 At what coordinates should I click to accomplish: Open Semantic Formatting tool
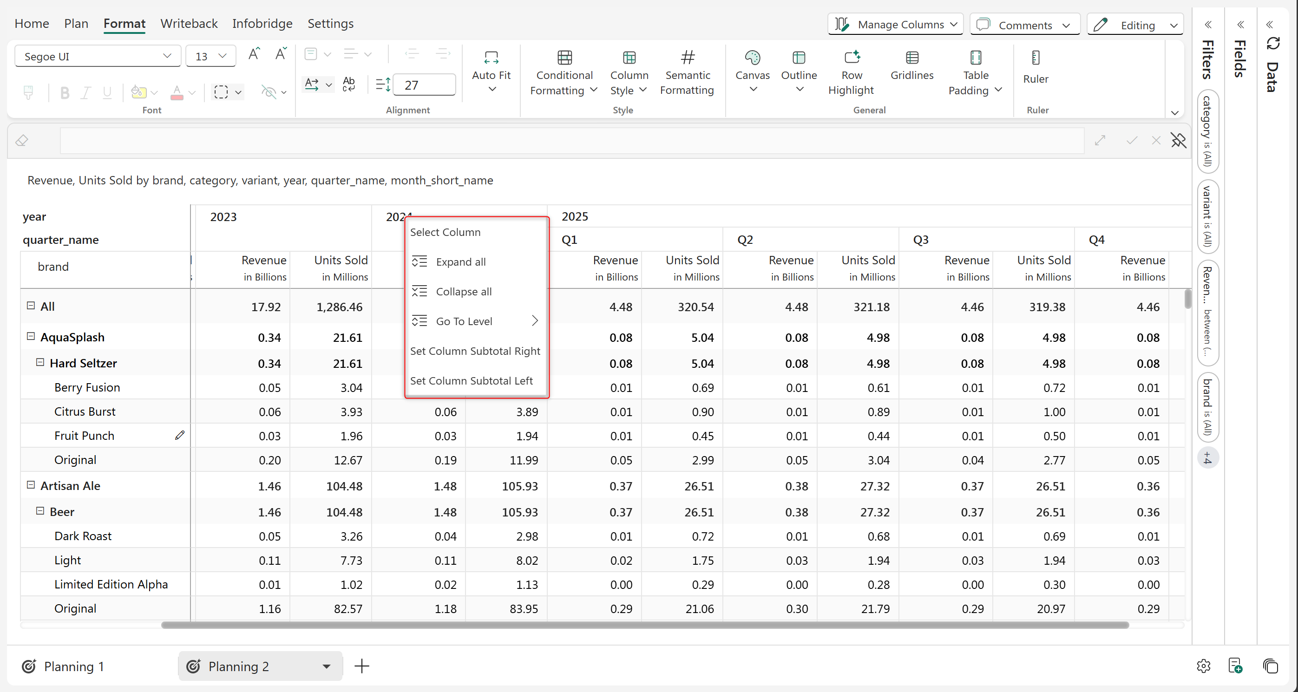click(687, 73)
